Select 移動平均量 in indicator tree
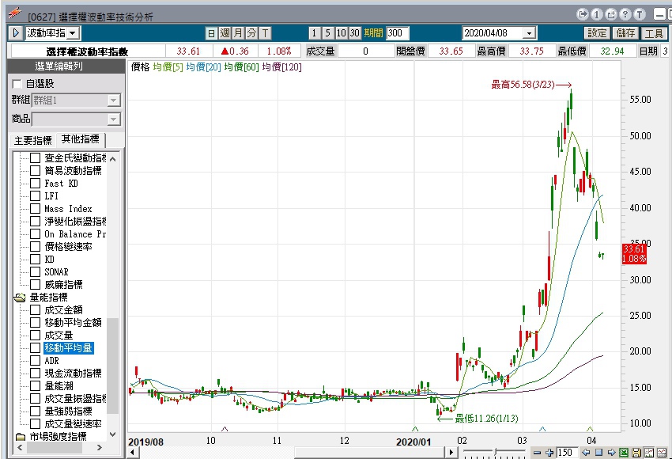 tap(69, 348)
